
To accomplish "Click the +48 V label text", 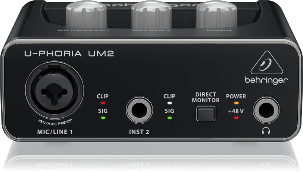I will coord(236,111).
